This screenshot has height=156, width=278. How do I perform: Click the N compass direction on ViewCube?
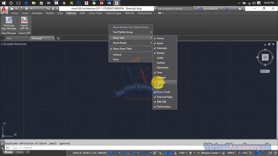pos(265,50)
